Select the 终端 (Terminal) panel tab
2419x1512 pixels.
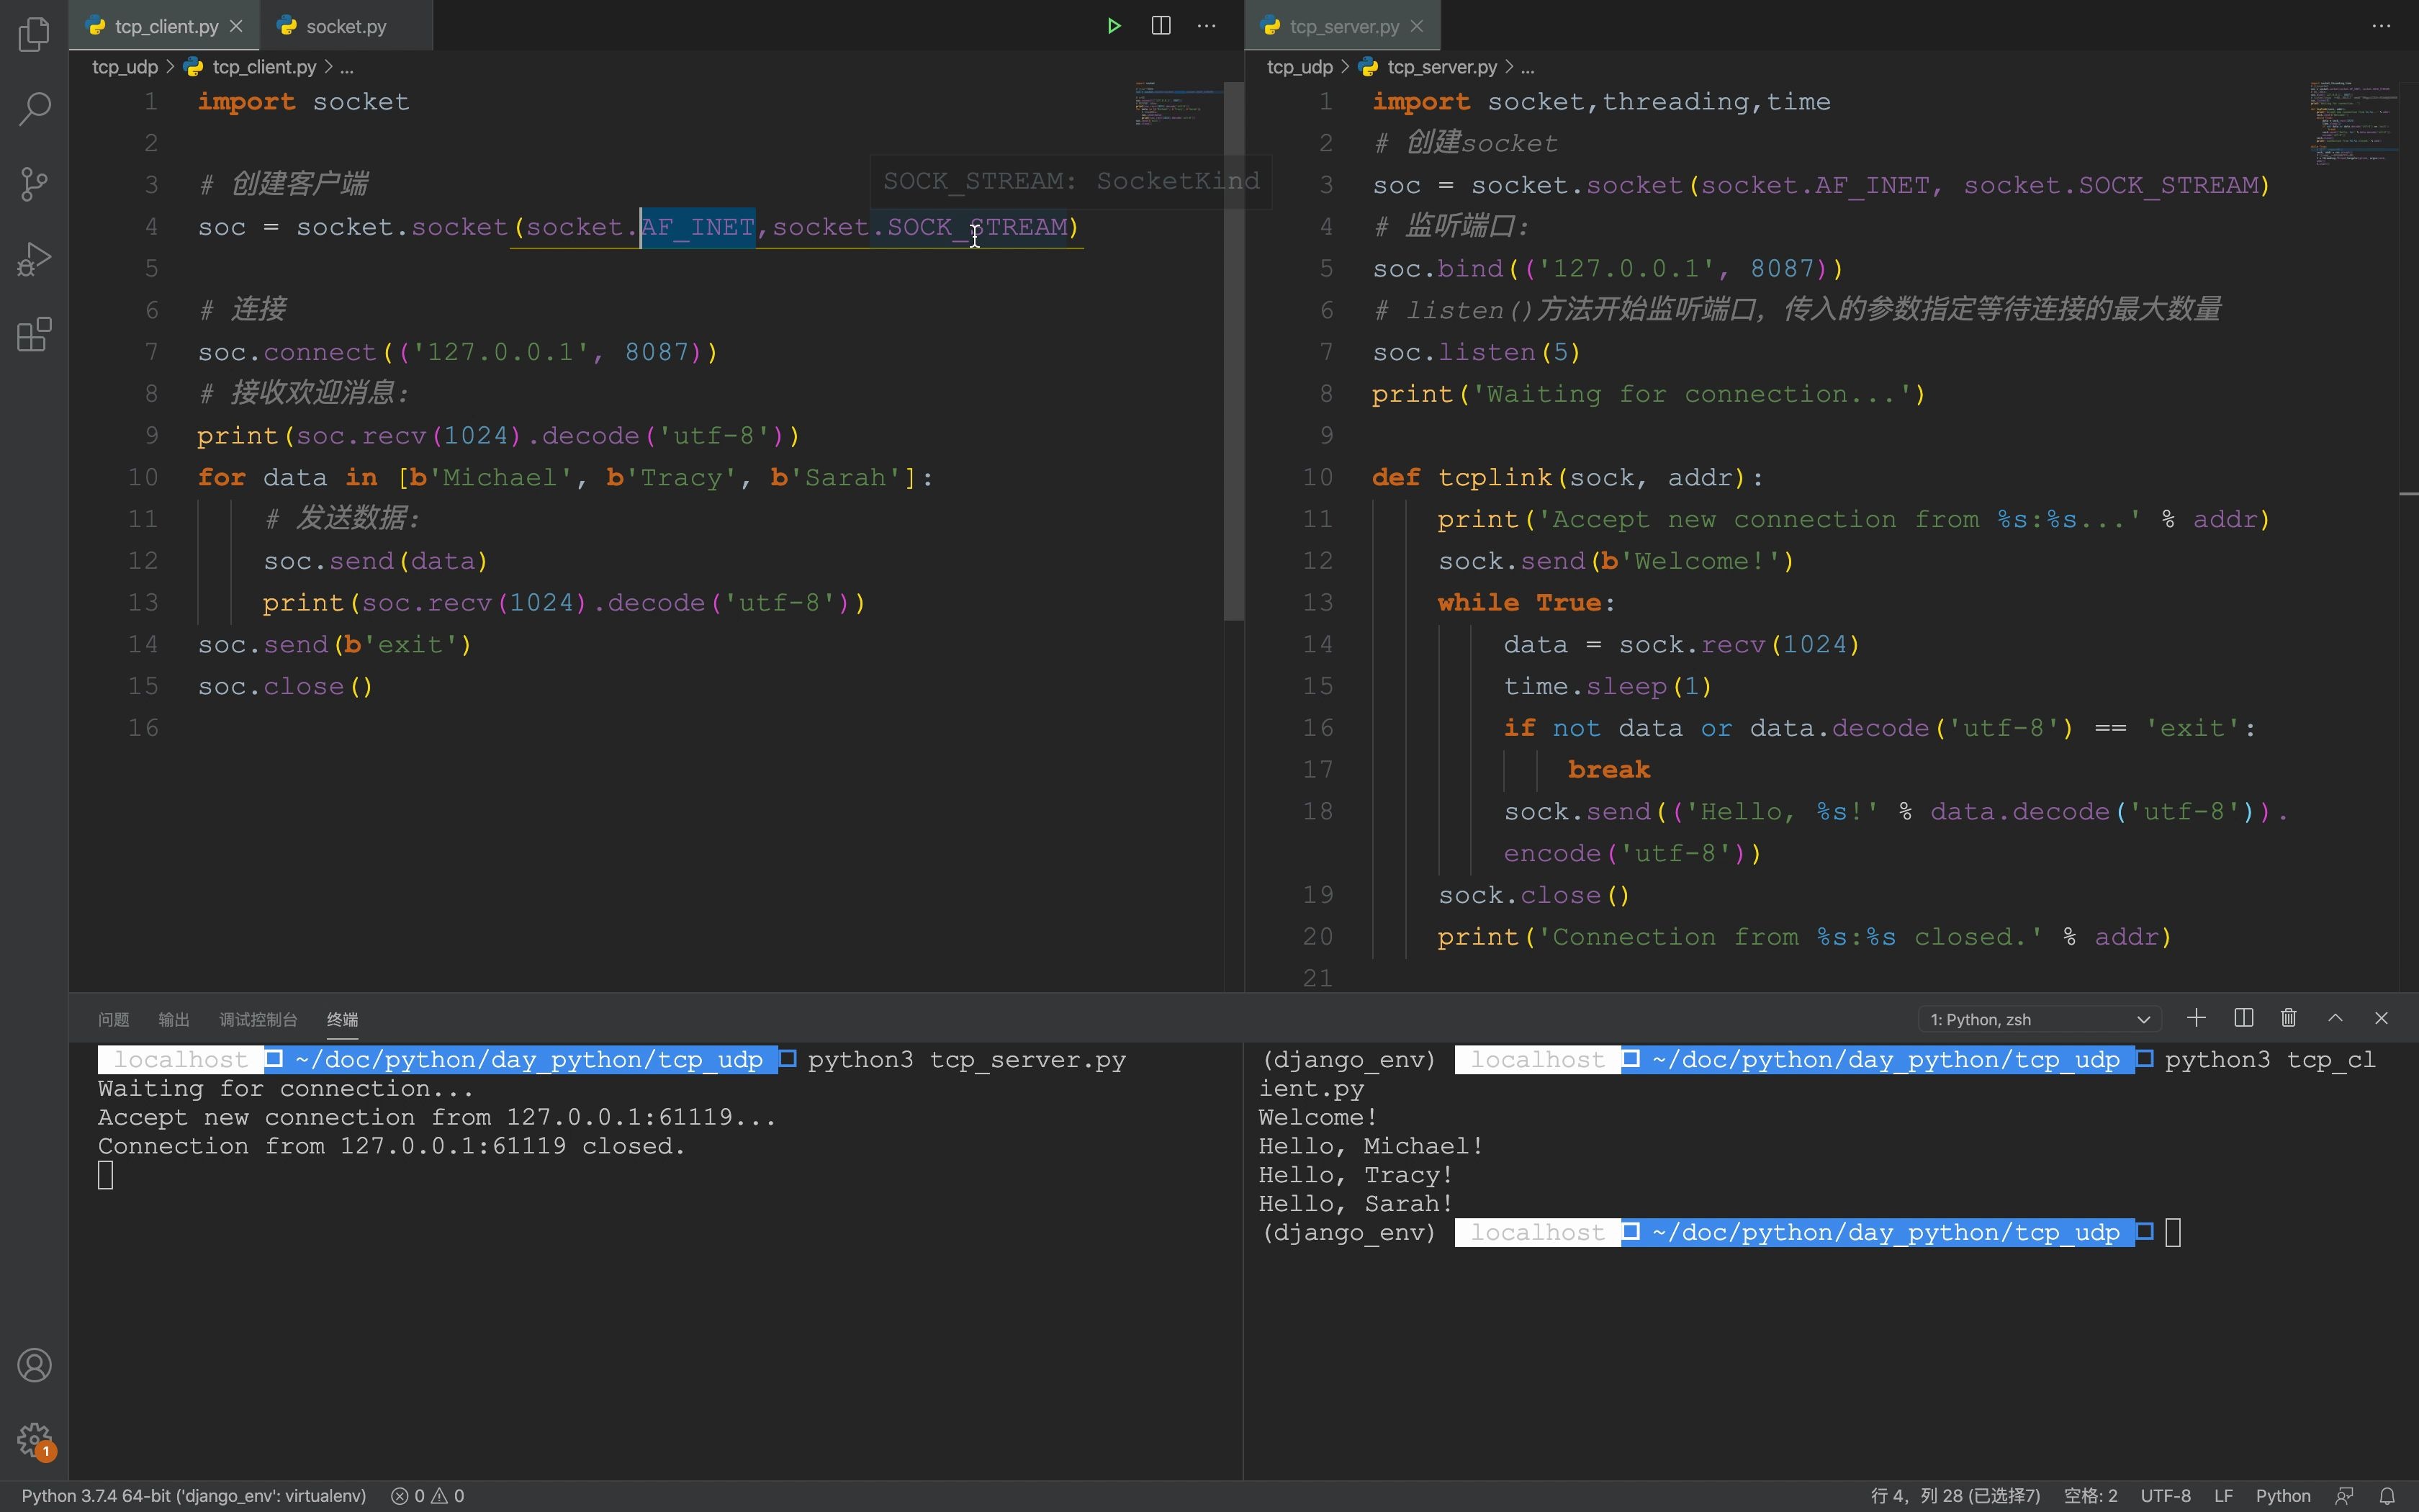pos(342,1019)
